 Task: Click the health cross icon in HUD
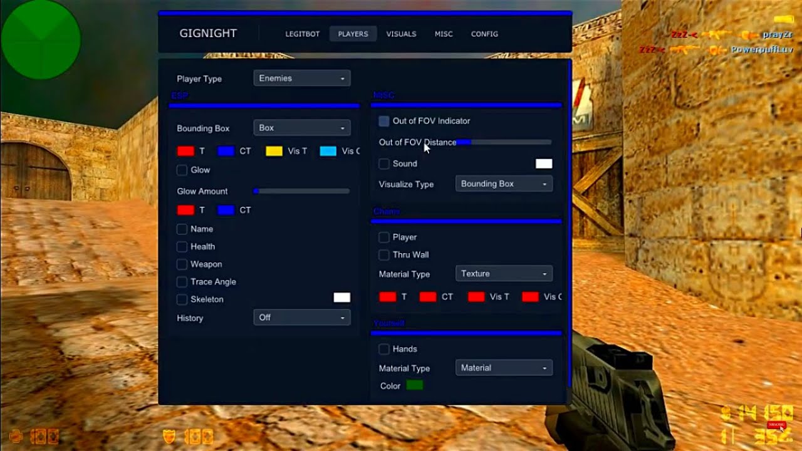16,436
